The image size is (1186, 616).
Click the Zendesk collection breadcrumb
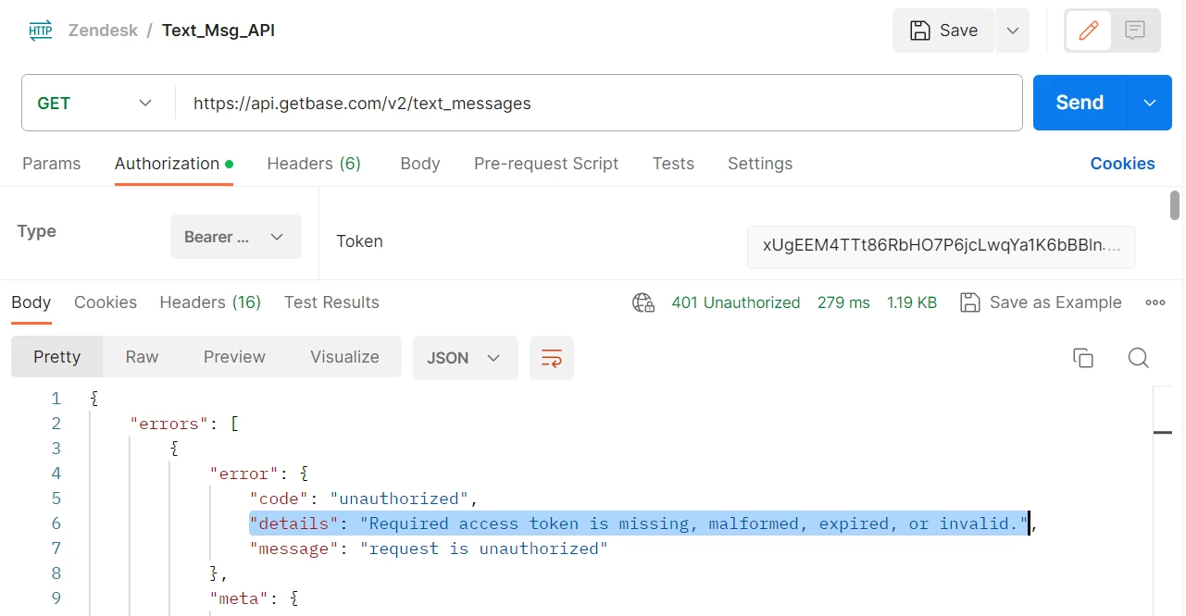coord(103,31)
